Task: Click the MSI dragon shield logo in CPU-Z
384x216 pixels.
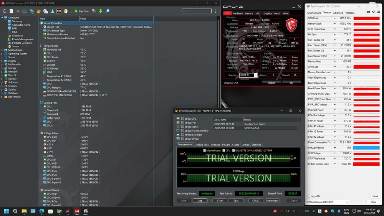Action: click(291, 25)
